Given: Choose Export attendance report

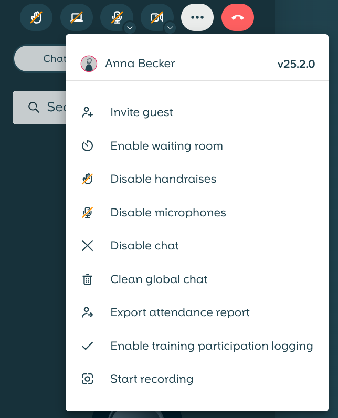Looking at the screenshot, I should (x=179, y=312).
